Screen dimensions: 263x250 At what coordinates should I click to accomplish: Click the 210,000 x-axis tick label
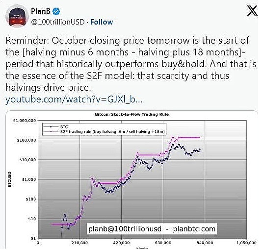[x=79, y=243]
